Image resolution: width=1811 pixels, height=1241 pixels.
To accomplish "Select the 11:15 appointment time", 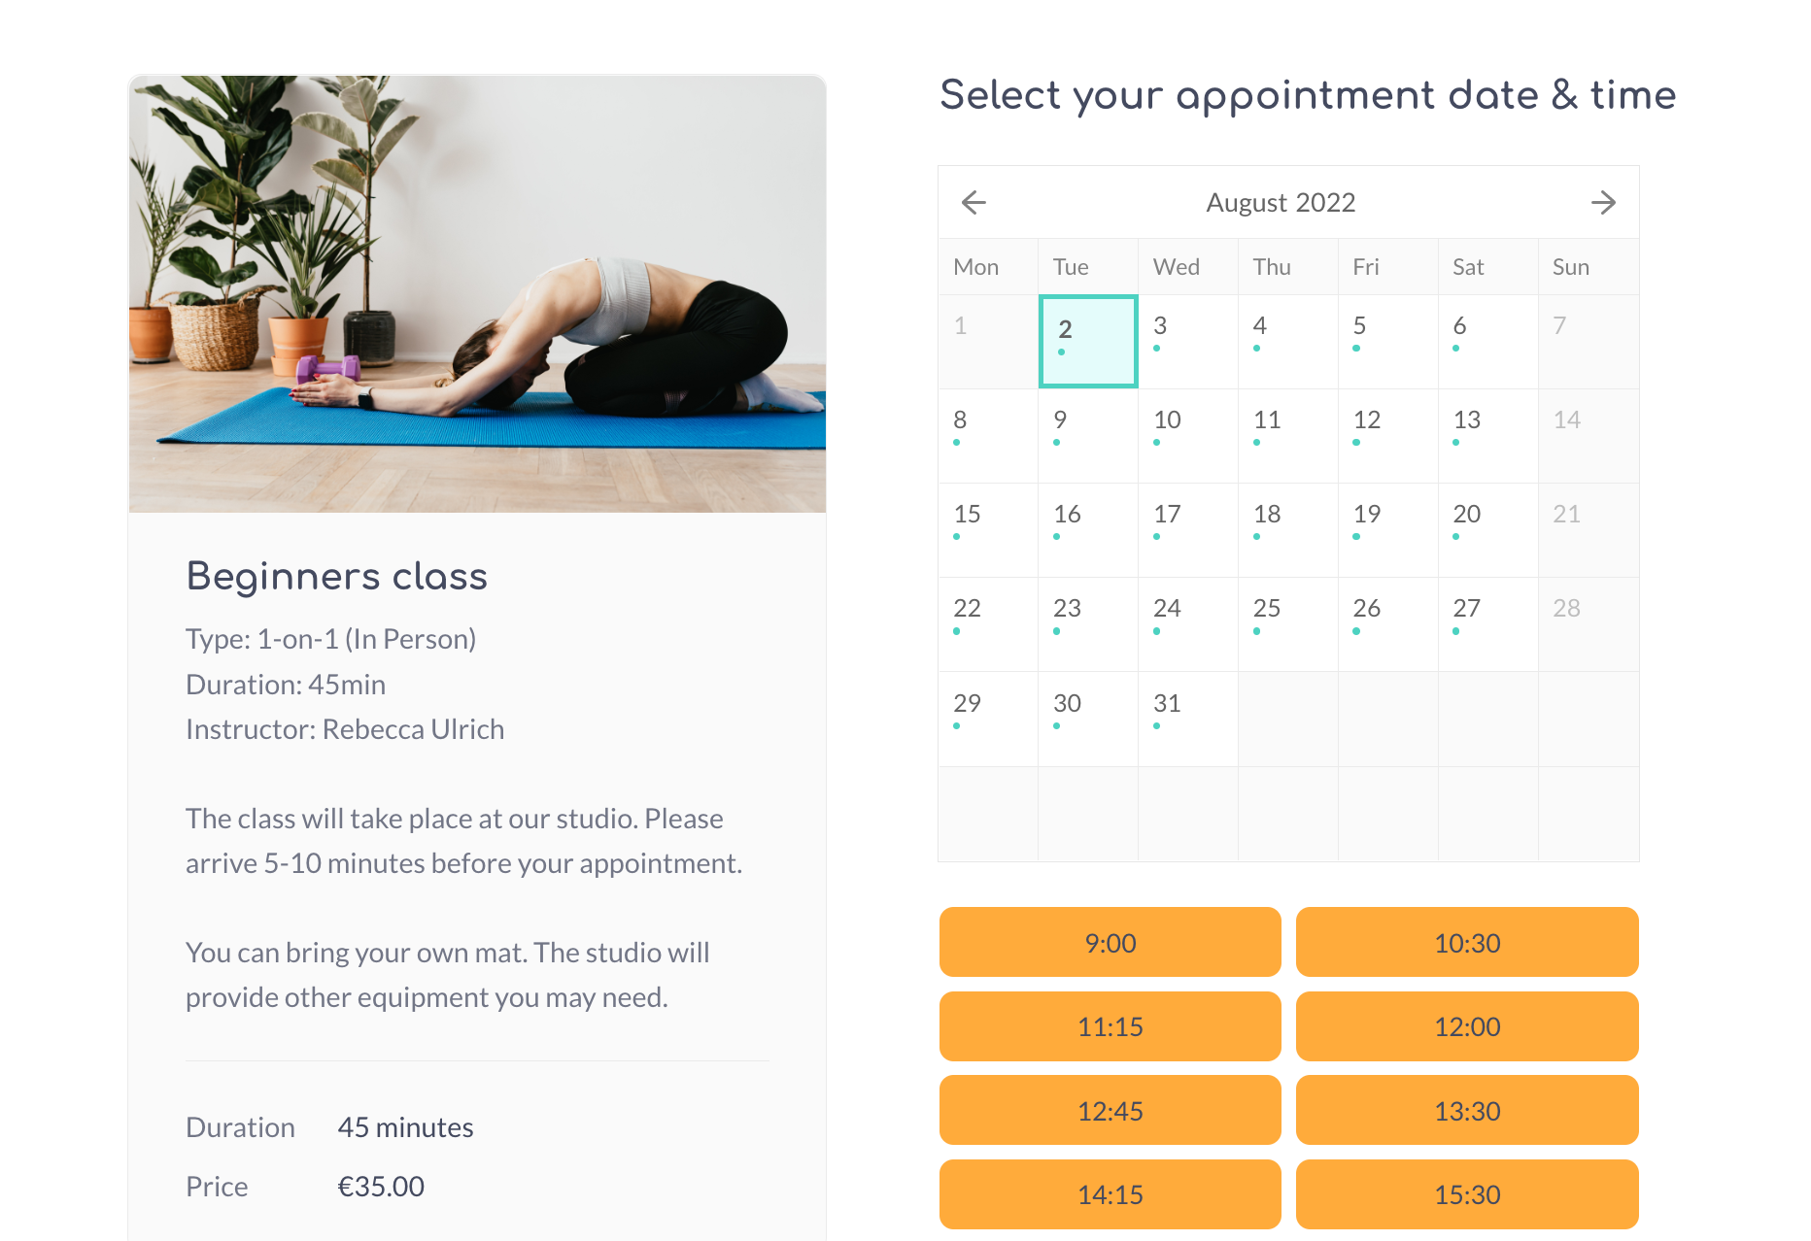I will [x=1111, y=1026].
